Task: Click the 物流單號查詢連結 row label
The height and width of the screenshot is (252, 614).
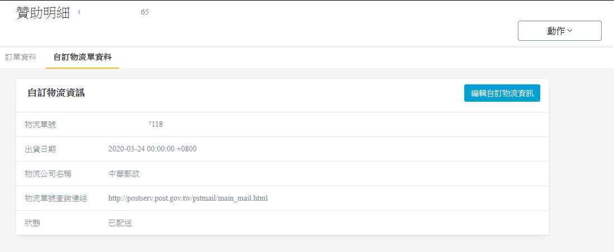Action: click(x=56, y=198)
